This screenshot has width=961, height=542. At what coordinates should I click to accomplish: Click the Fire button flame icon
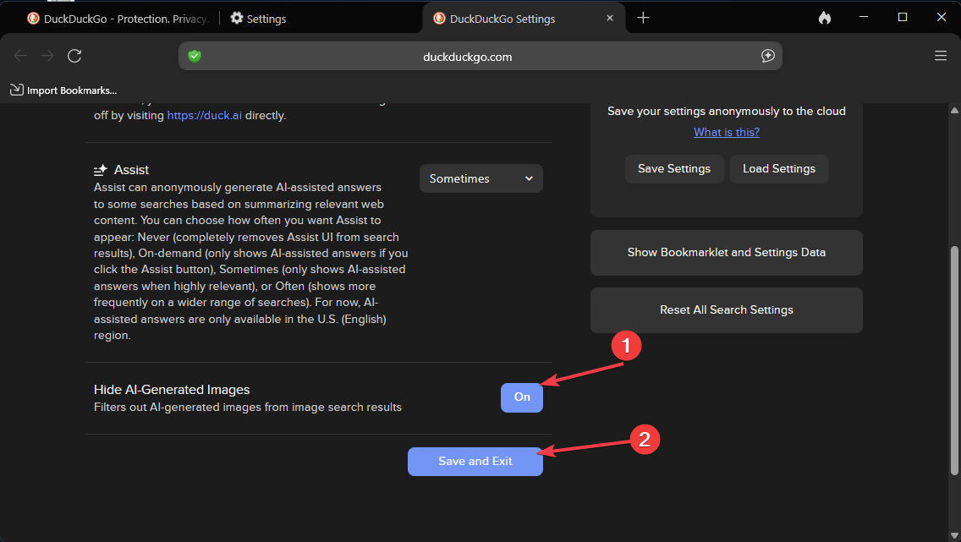coord(825,18)
